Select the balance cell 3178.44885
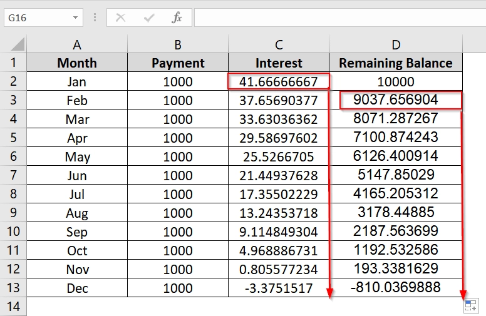Image resolution: width=486 pixels, height=316 pixels. click(x=396, y=213)
